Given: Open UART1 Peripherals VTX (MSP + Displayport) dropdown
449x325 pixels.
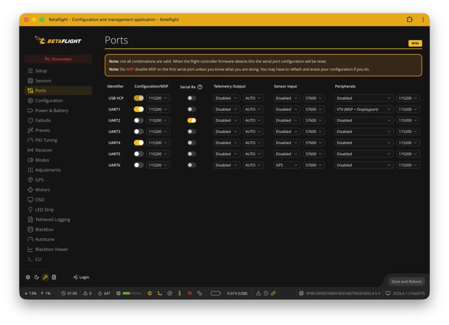Looking at the screenshot, I should point(363,109).
